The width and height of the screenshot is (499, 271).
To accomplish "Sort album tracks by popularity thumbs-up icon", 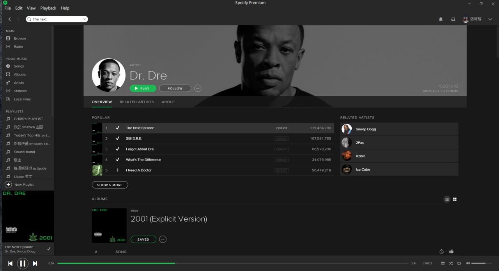I will [x=451, y=252].
